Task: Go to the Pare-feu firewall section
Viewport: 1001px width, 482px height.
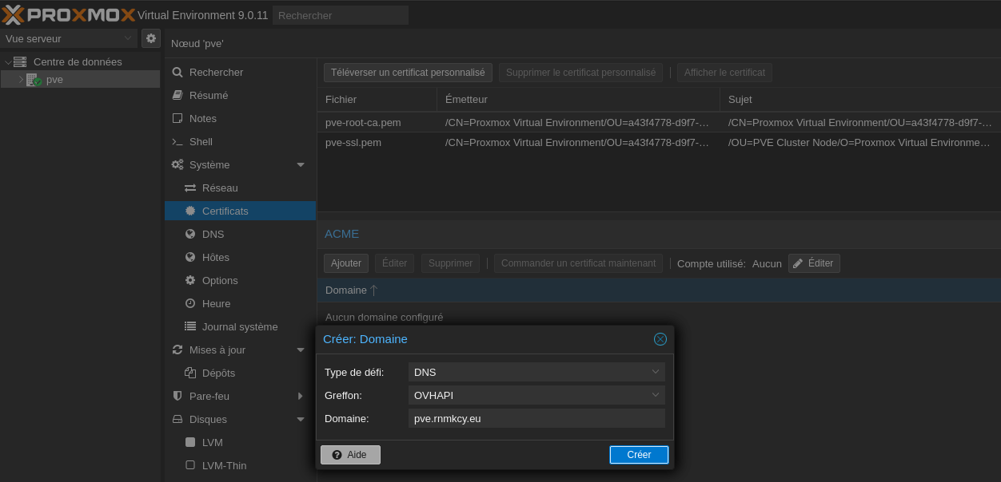Action: pos(209,396)
